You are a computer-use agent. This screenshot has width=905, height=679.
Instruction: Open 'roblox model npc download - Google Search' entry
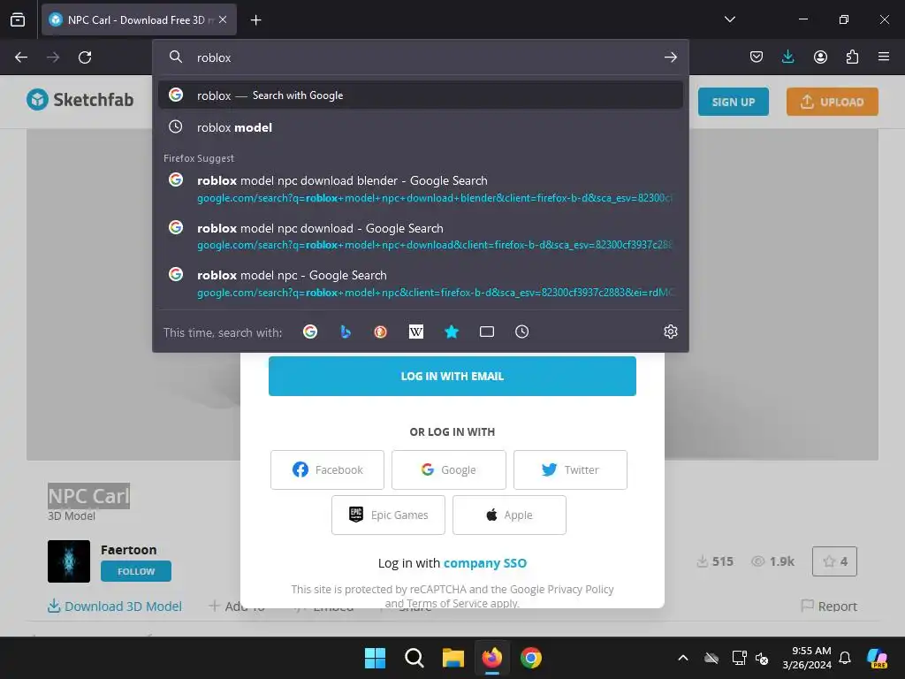point(420,236)
